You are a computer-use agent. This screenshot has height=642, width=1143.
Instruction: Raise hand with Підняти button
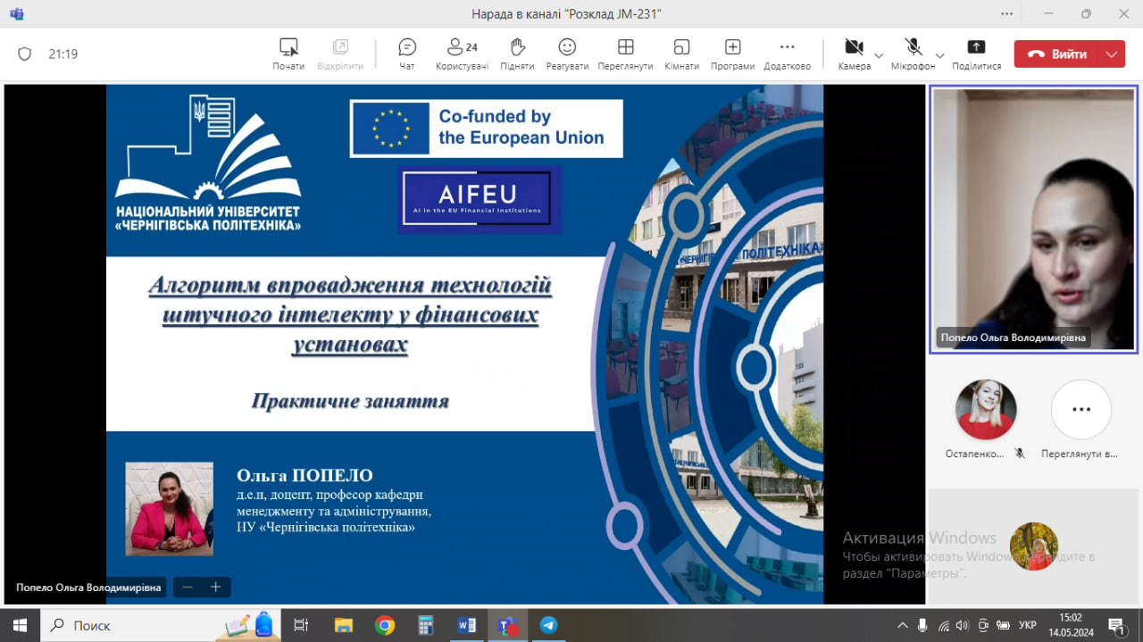[517, 54]
